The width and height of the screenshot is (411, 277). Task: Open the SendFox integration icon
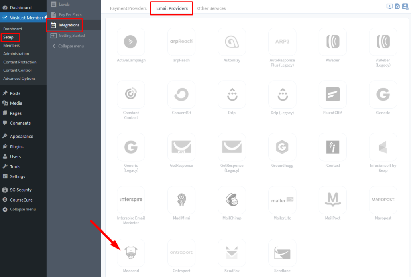tap(232, 253)
